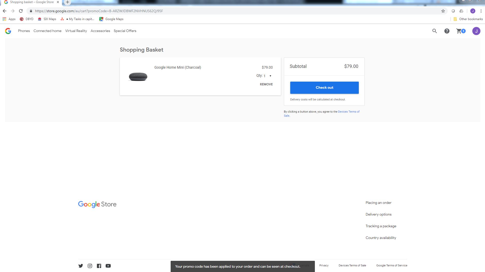
Task: Open the YouTube social icon
Action: click(x=108, y=266)
